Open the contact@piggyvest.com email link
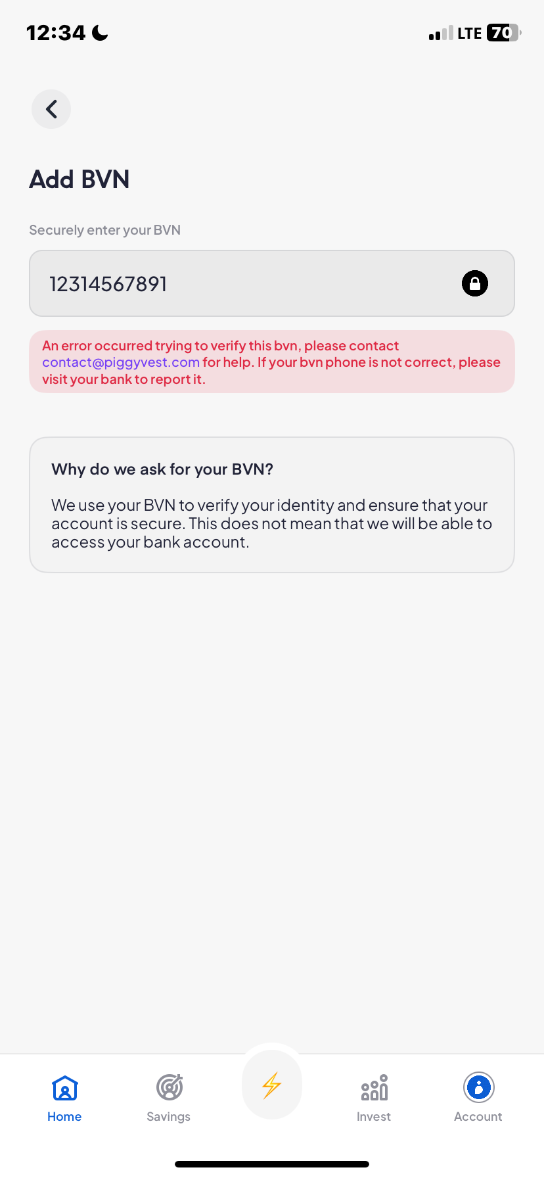The width and height of the screenshot is (544, 1178). (x=121, y=362)
